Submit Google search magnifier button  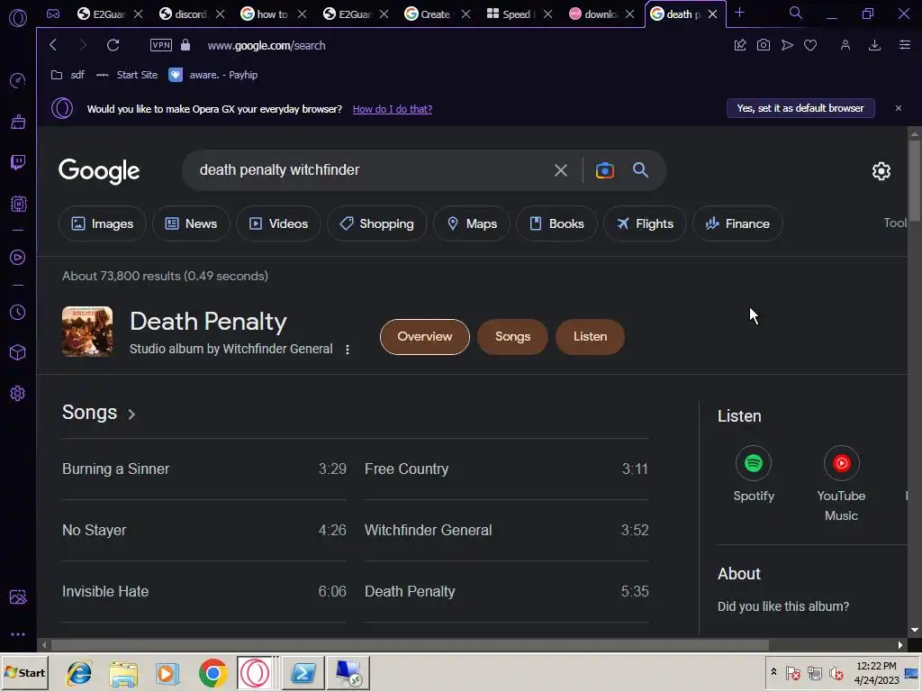pos(640,170)
